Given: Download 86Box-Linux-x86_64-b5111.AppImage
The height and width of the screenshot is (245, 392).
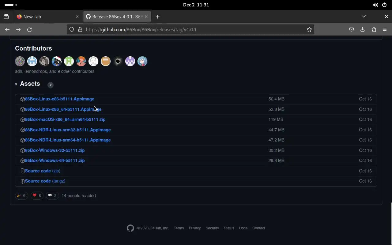Looking at the screenshot, I should 63,109.
